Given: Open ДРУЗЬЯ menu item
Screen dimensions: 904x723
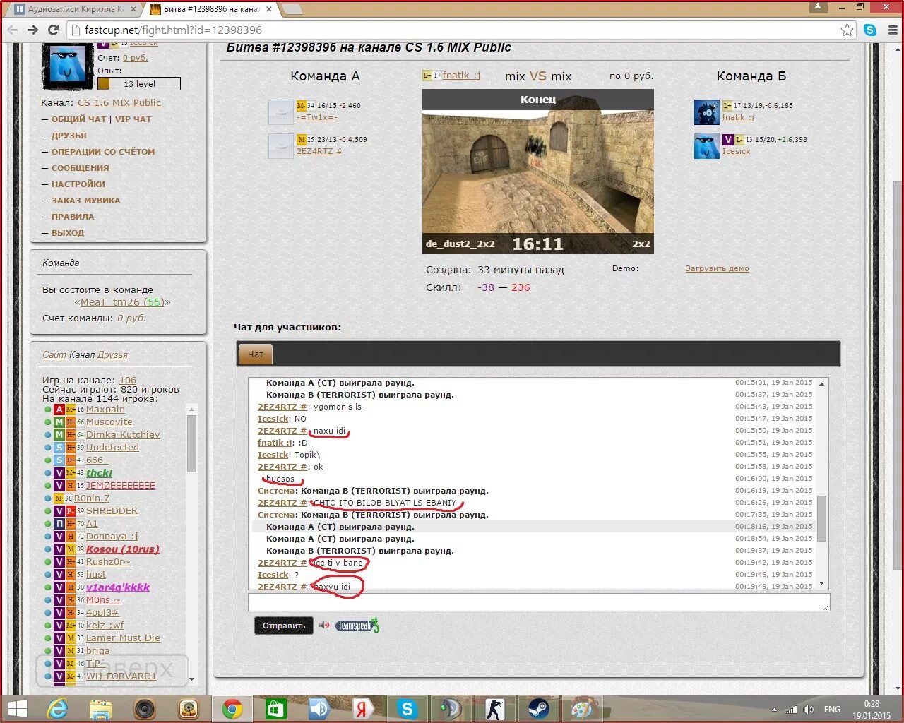Looking at the screenshot, I should coord(69,136).
